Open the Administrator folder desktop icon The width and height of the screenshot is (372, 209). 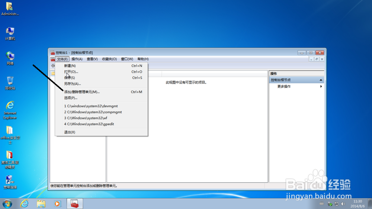(10, 9)
